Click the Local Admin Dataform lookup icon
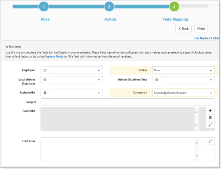 point(45,80)
